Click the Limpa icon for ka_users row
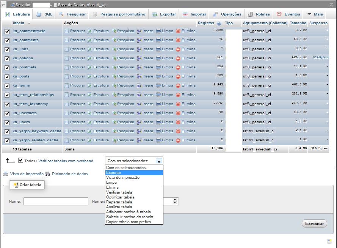This screenshot has height=248, width=337. tap(158, 122)
